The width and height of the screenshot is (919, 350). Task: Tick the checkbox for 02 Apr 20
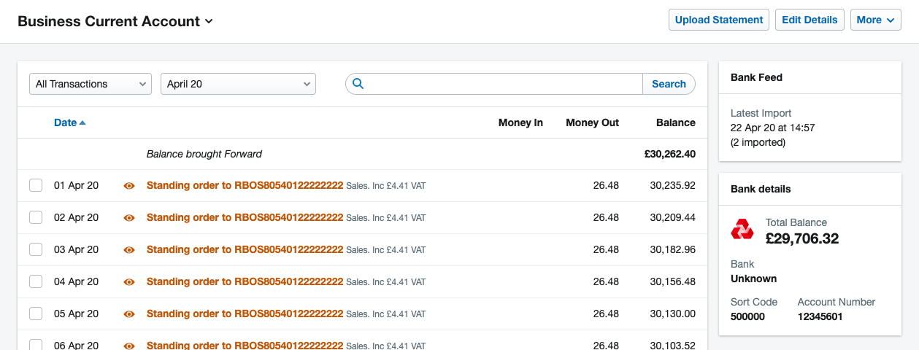(x=36, y=217)
